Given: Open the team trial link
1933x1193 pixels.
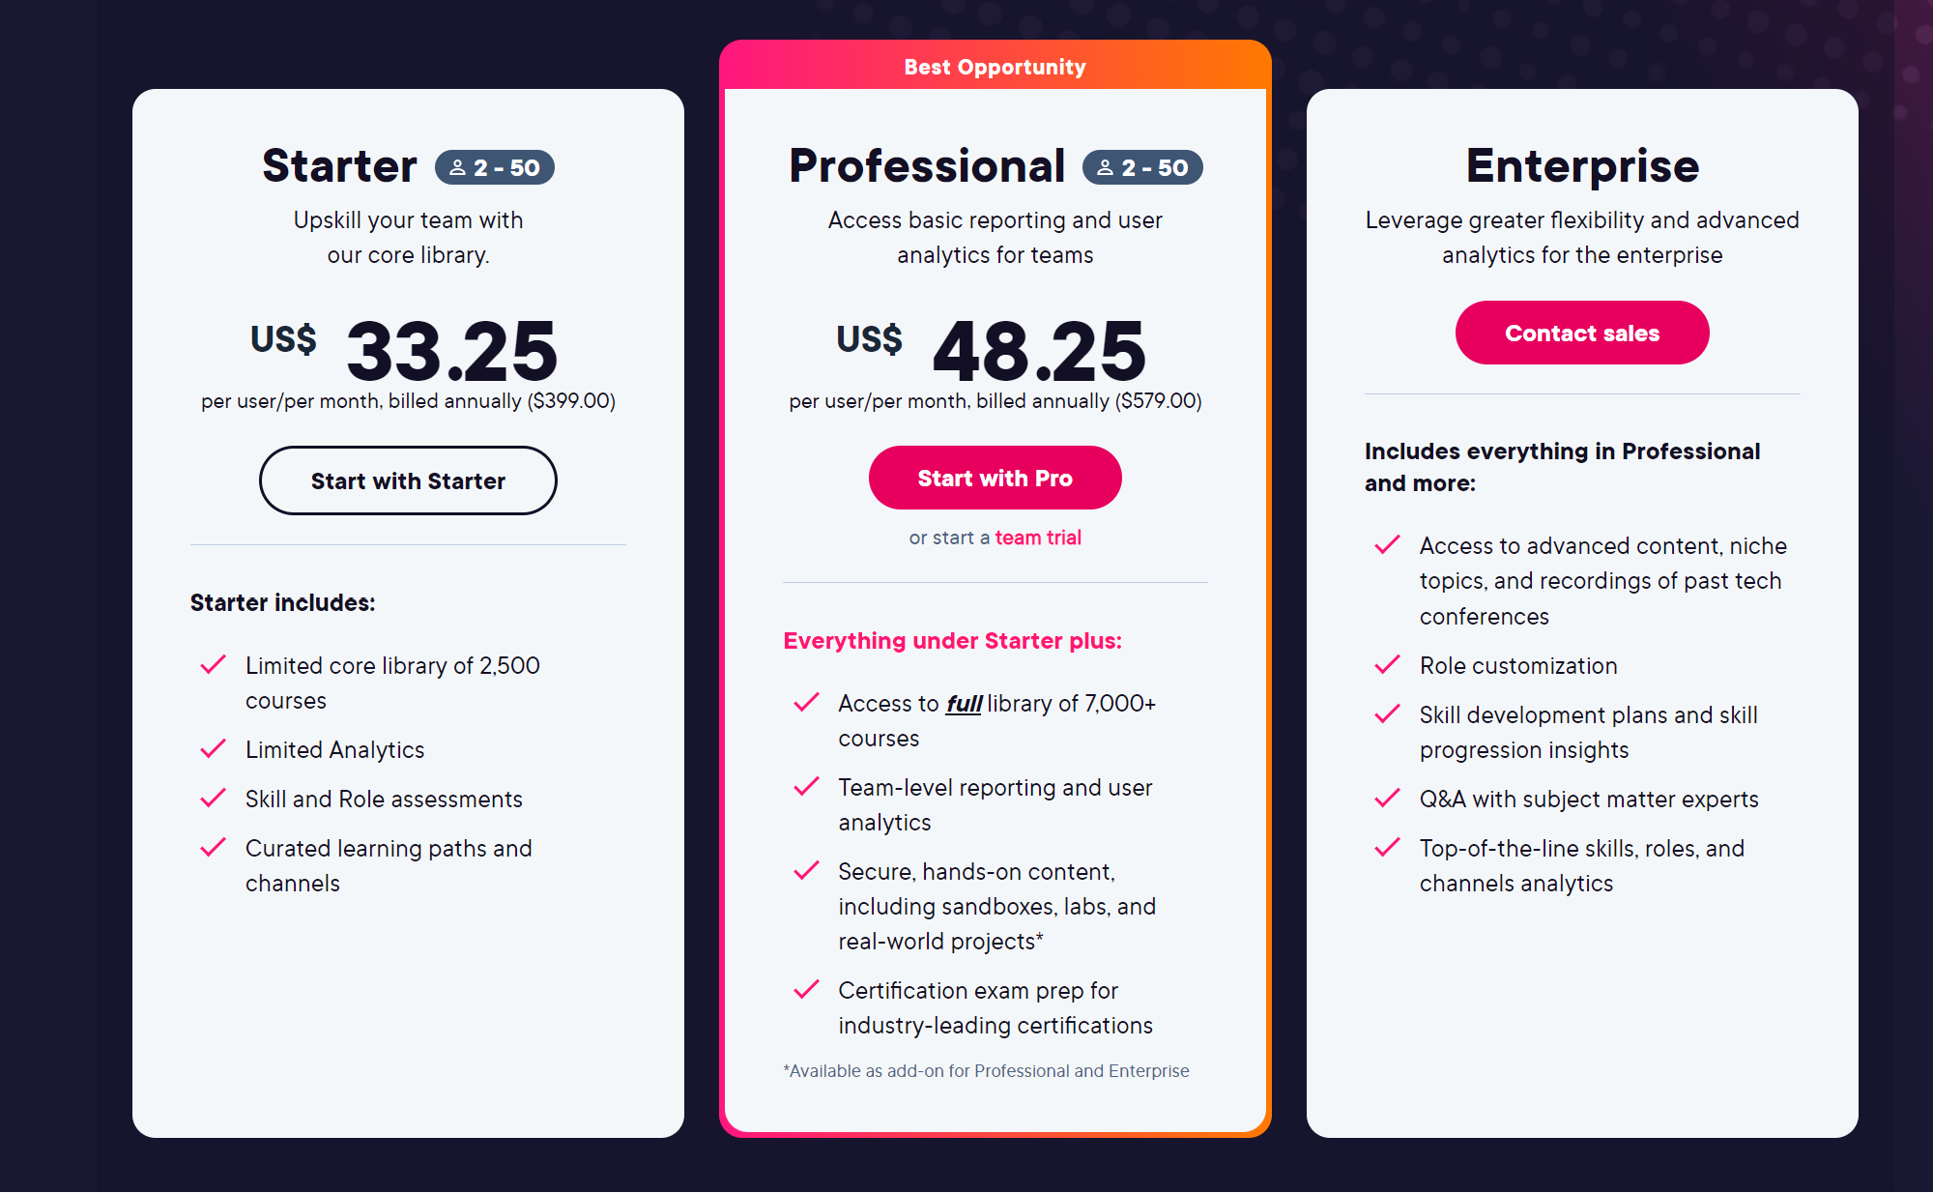Looking at the screenshot, I should point(1038,538).
